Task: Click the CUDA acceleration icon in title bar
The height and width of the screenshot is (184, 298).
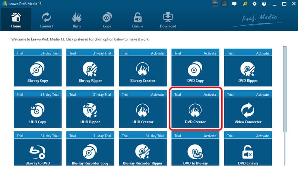Action: (x=225, y=4)
